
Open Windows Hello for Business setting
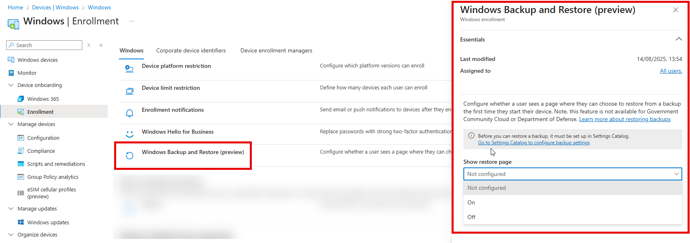(178, 132)
